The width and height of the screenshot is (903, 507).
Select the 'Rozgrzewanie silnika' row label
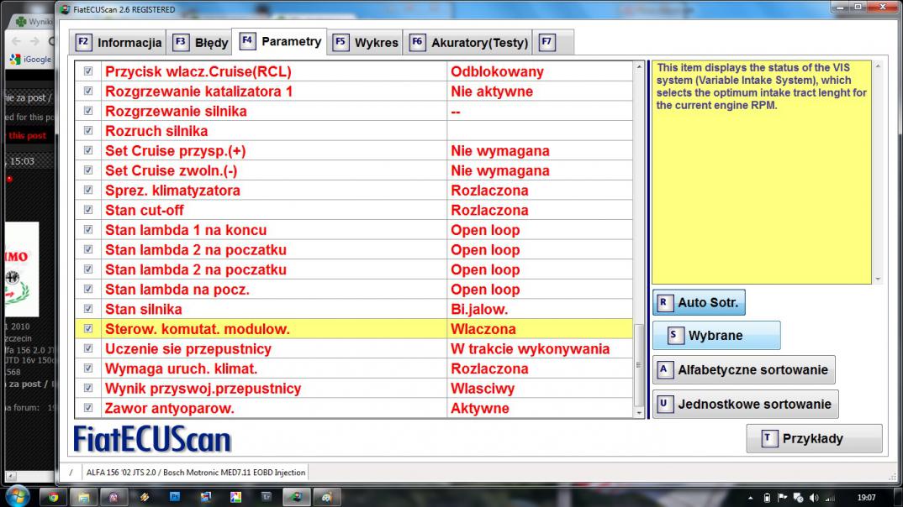point(176,111)
